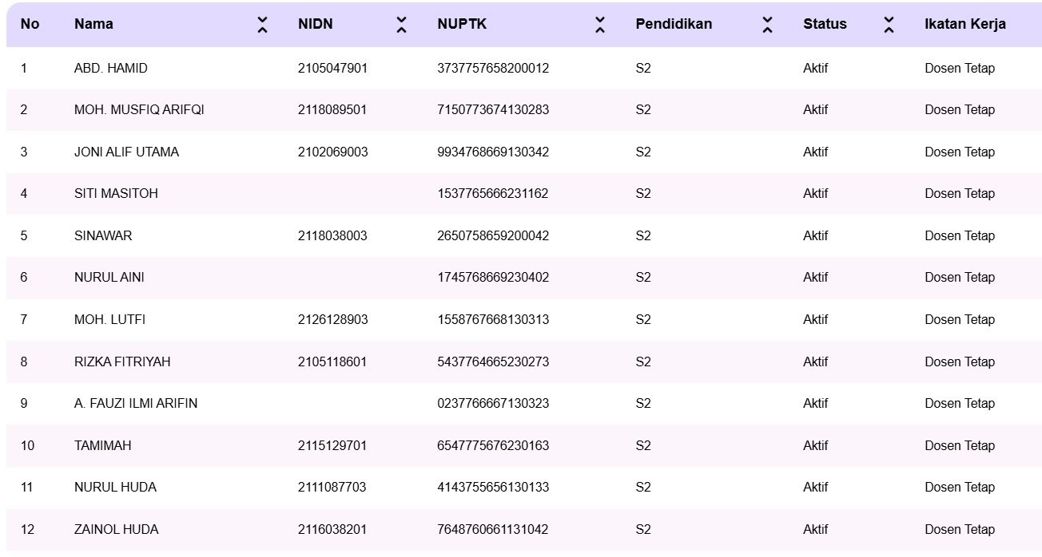The width and height of the screenshot is (1042, 557).
Task: Sort by Pendidikan using arrow icon
Action: click(x=767, y=25)
